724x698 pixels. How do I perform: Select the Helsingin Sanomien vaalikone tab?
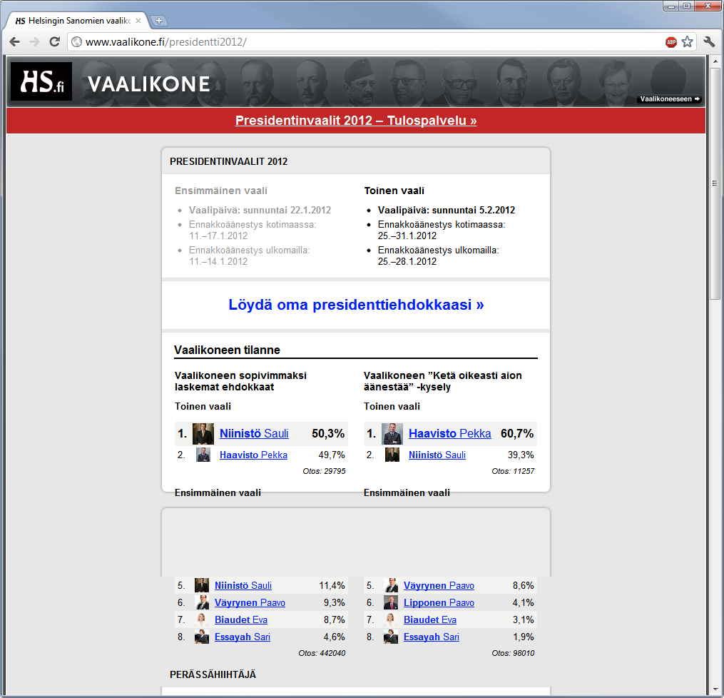point(76,21)
